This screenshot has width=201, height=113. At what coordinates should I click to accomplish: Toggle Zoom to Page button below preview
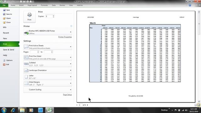coord(199,105)
